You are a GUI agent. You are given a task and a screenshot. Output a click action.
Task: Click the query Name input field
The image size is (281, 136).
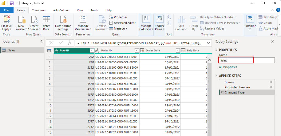click(x=247, y=60)
